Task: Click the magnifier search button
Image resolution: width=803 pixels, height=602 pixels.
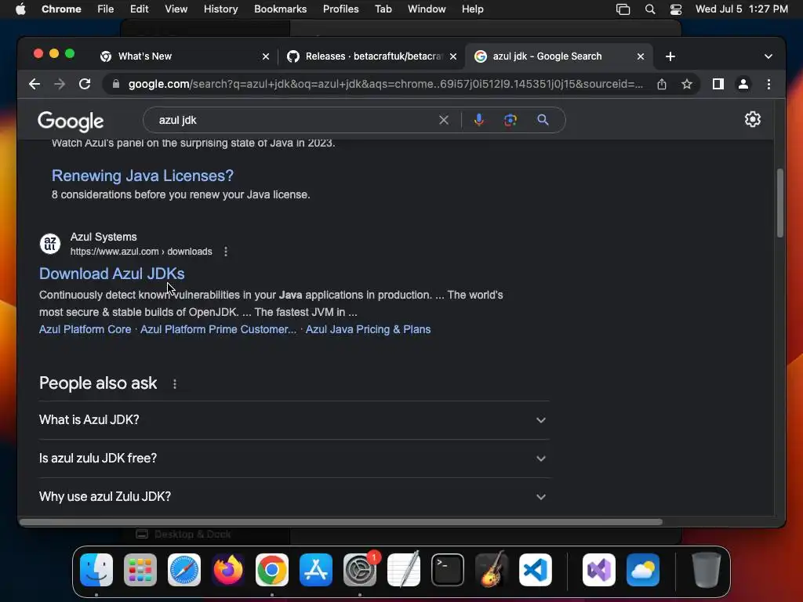Action: tap(543, 120)
